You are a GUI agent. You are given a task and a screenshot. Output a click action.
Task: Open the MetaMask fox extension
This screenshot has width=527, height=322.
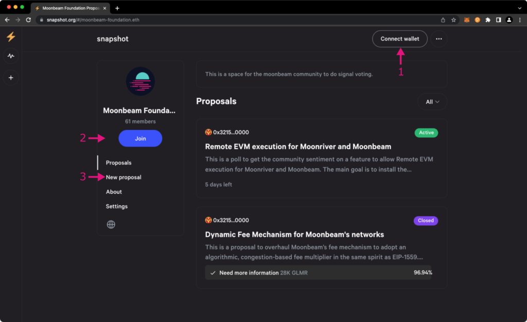point(466,20)
